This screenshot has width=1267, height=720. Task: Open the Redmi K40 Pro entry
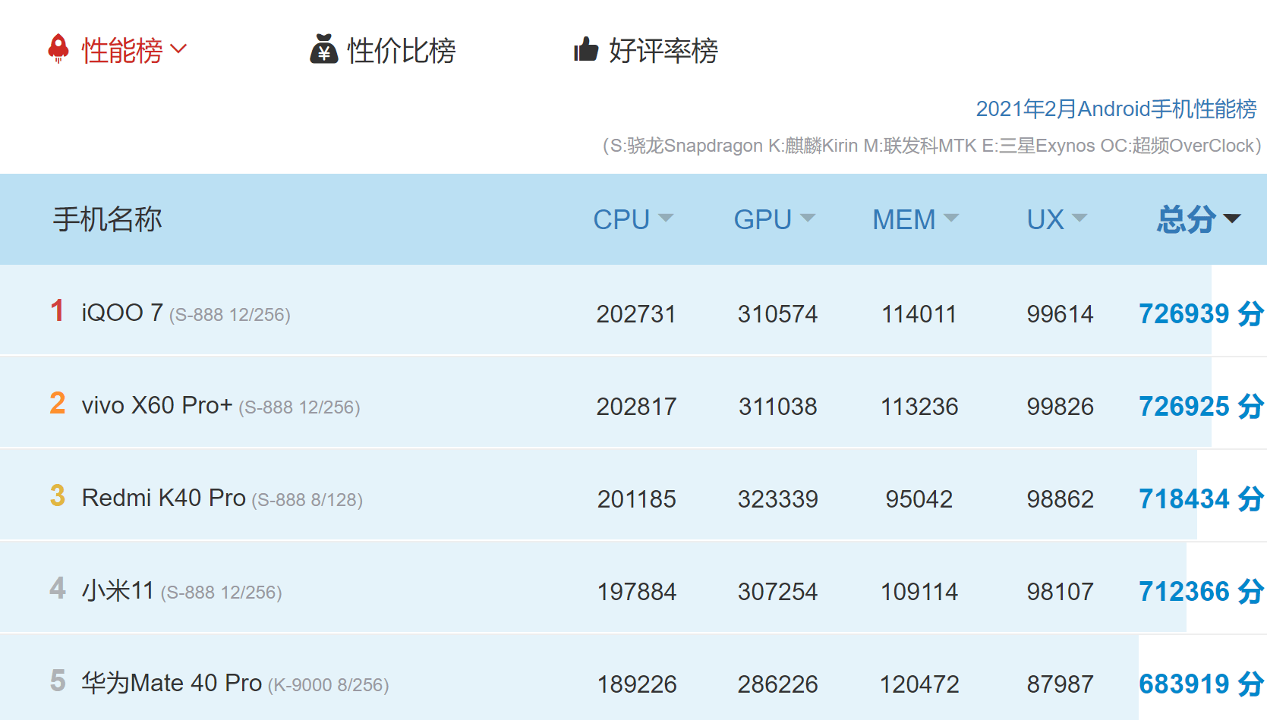pyautogui.click(x=164, y=497)
